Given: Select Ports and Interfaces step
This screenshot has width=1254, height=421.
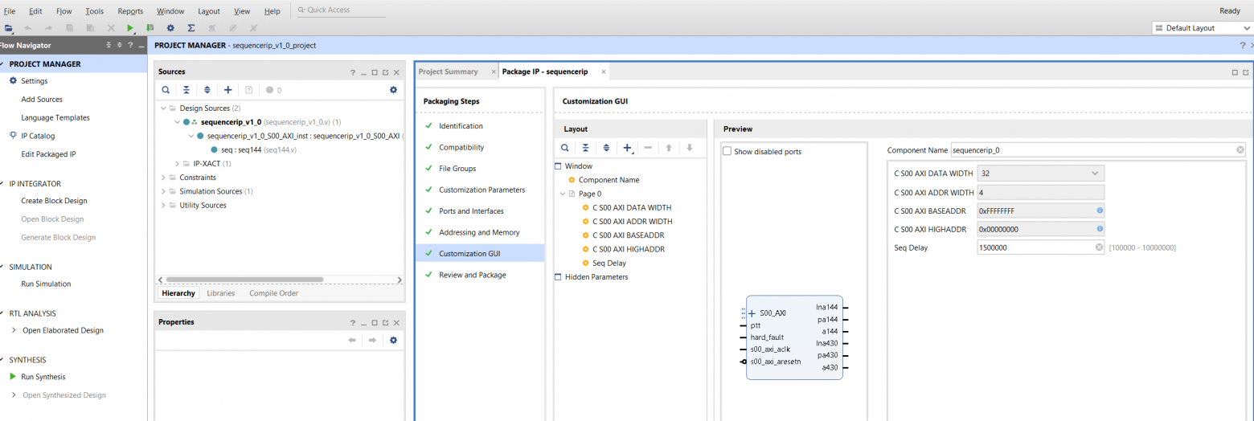Looking at the screenshot, I should coord(471,211).
